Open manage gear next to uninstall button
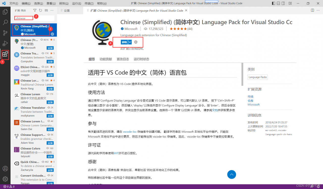Screen dimensions: 323x189 (x=136, y=42)
